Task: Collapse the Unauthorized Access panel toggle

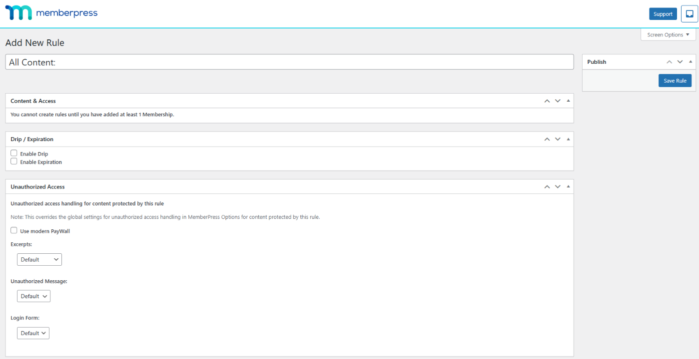Action: 568,186
